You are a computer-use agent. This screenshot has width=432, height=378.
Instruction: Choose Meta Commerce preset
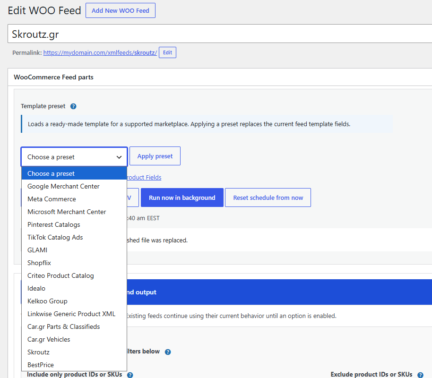coord(74,199)
